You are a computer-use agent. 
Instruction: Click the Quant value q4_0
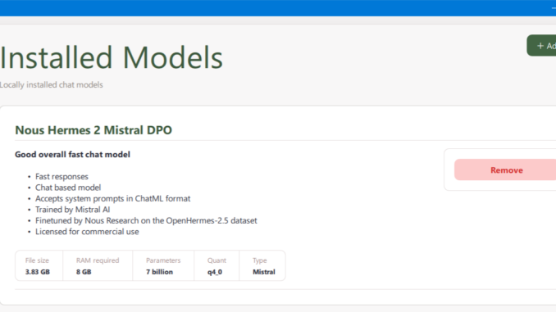215,272
